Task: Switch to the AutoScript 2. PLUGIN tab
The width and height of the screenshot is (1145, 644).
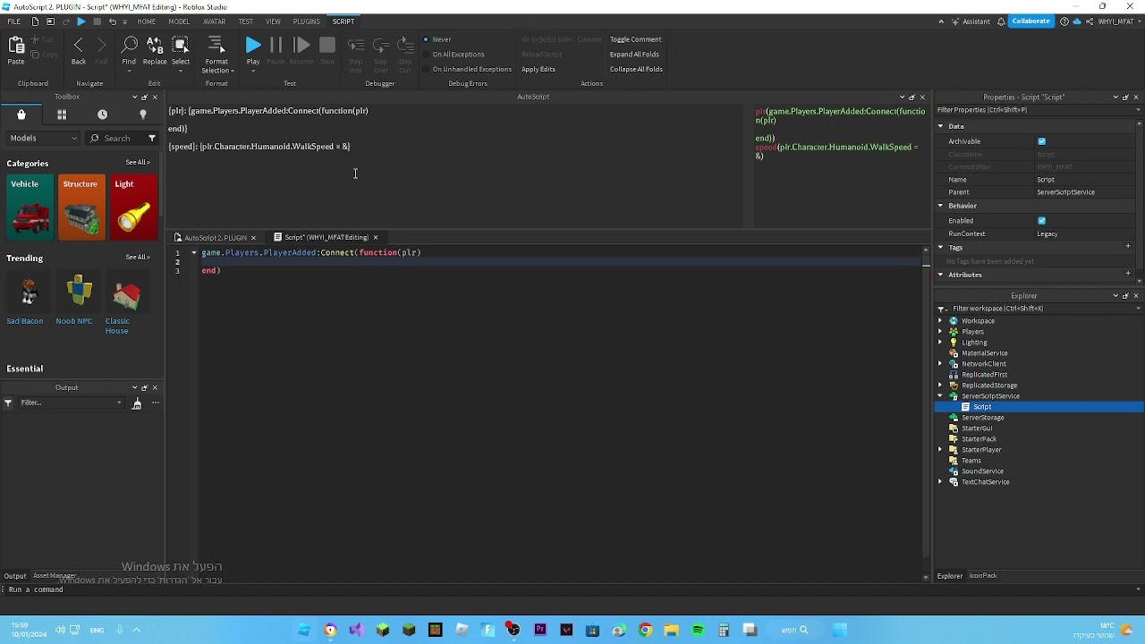Action: click(215, 238)
